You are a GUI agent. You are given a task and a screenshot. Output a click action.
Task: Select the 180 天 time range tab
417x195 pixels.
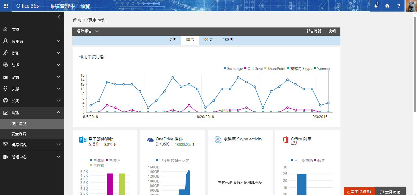click(228, 40)
